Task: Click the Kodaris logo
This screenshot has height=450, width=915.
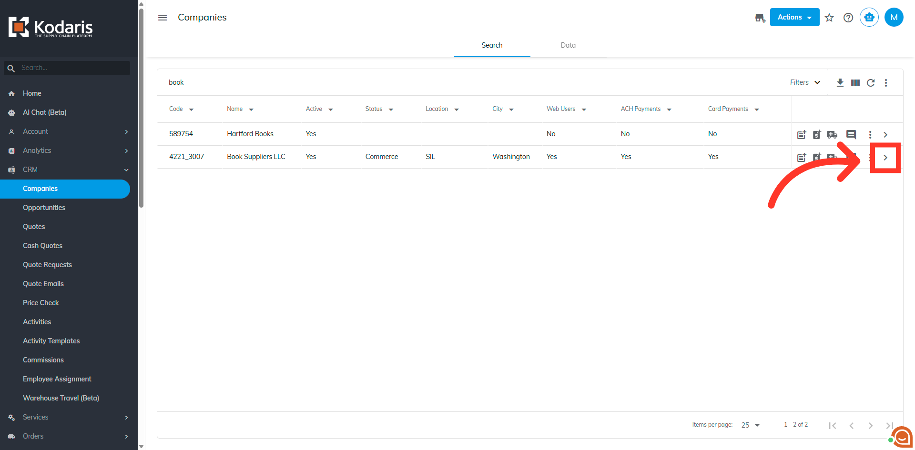Action: click(x=51, y=28)
